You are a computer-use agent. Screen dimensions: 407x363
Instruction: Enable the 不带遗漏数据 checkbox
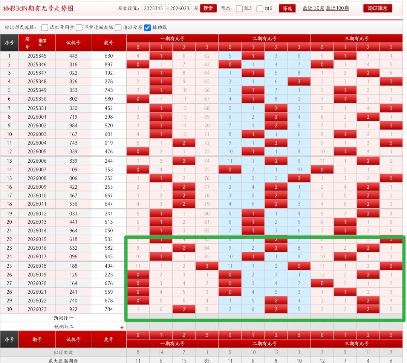click(79, 27)
